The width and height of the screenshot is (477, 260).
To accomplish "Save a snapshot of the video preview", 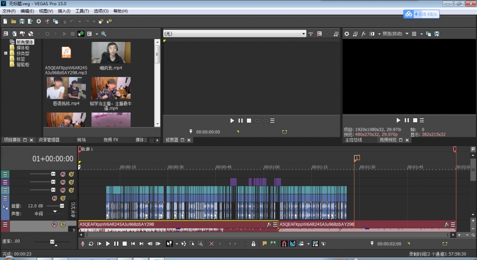I will click(x=436, y=34).
